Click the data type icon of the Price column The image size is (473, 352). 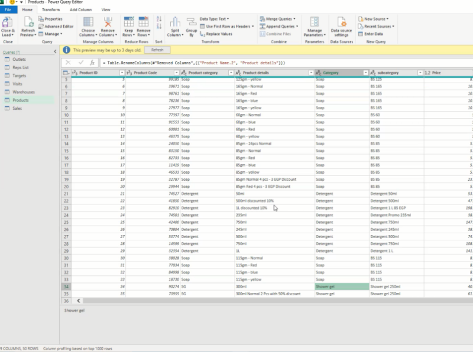(x=427, y=73)
